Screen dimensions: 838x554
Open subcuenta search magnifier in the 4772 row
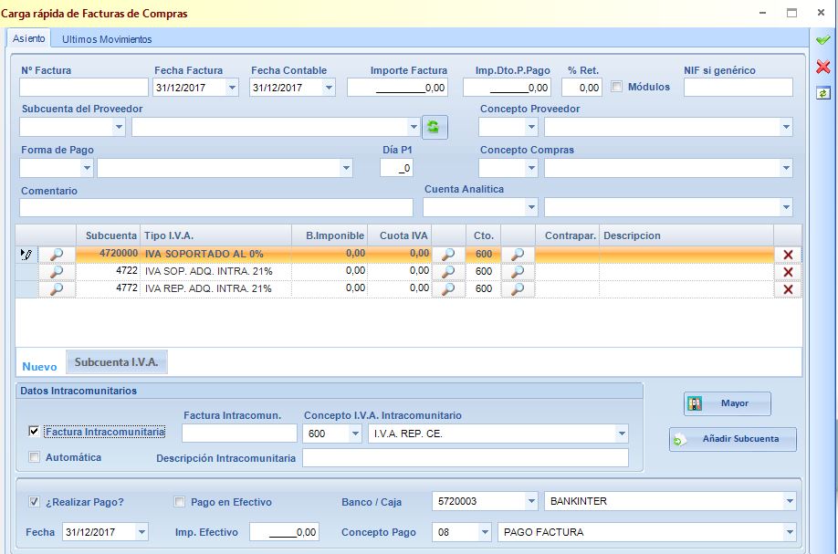click(x=57, y=289)
